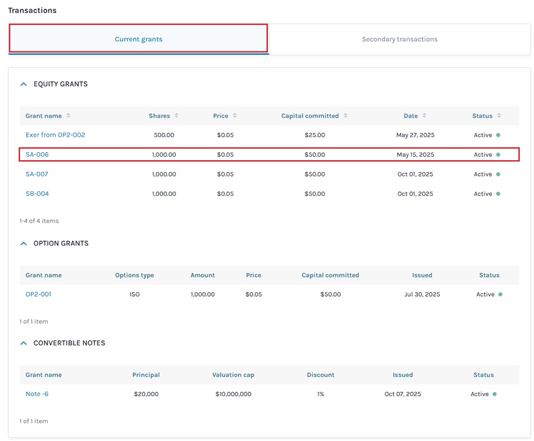Sort equity grants by Price icon
534x441 pixels.
tap(235, 116)
